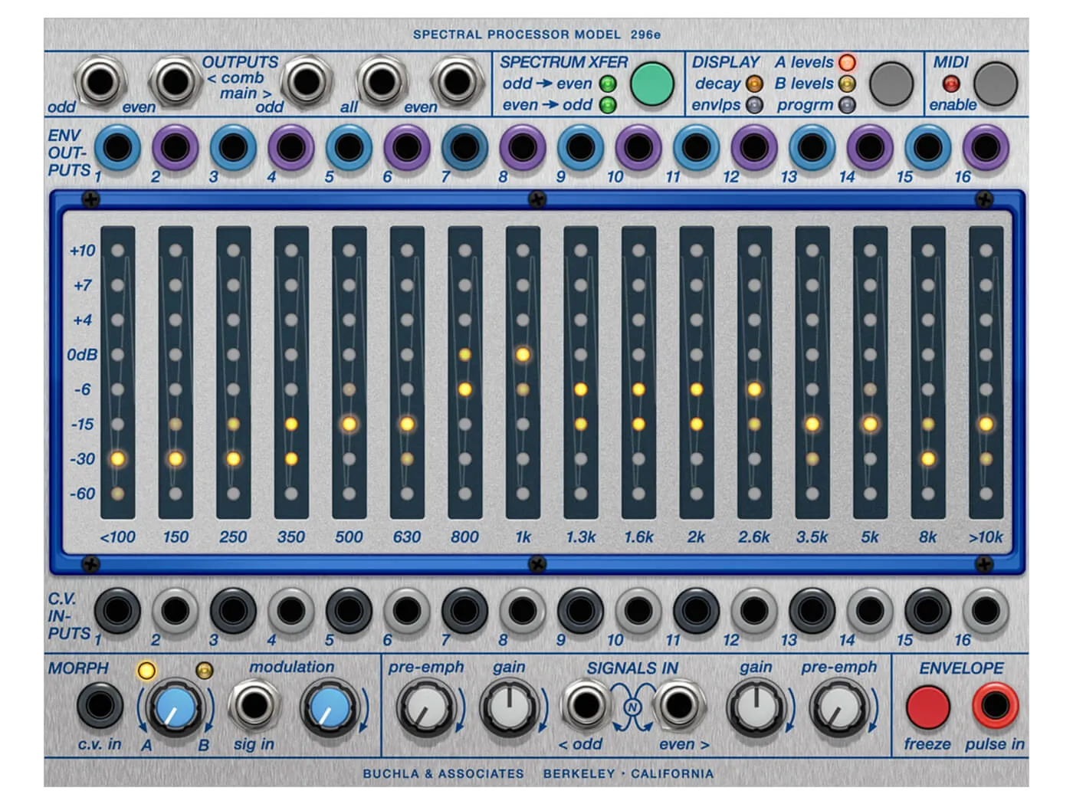Click the 8k frequency label
The image size is (1073, 804).
[x=927, y=537]
